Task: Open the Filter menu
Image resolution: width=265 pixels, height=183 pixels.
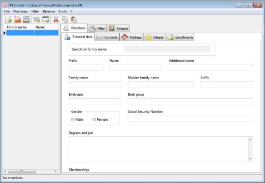Action: pyautogui.click(x=35, y=11)
